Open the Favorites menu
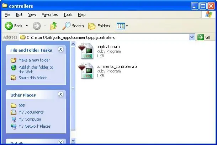 point(50,14)
